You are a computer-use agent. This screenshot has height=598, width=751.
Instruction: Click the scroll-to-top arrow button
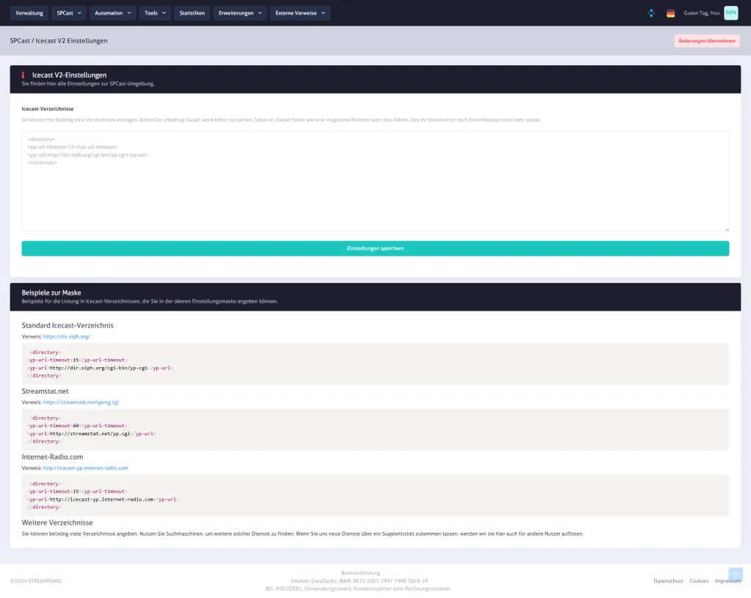click(735, 575)
